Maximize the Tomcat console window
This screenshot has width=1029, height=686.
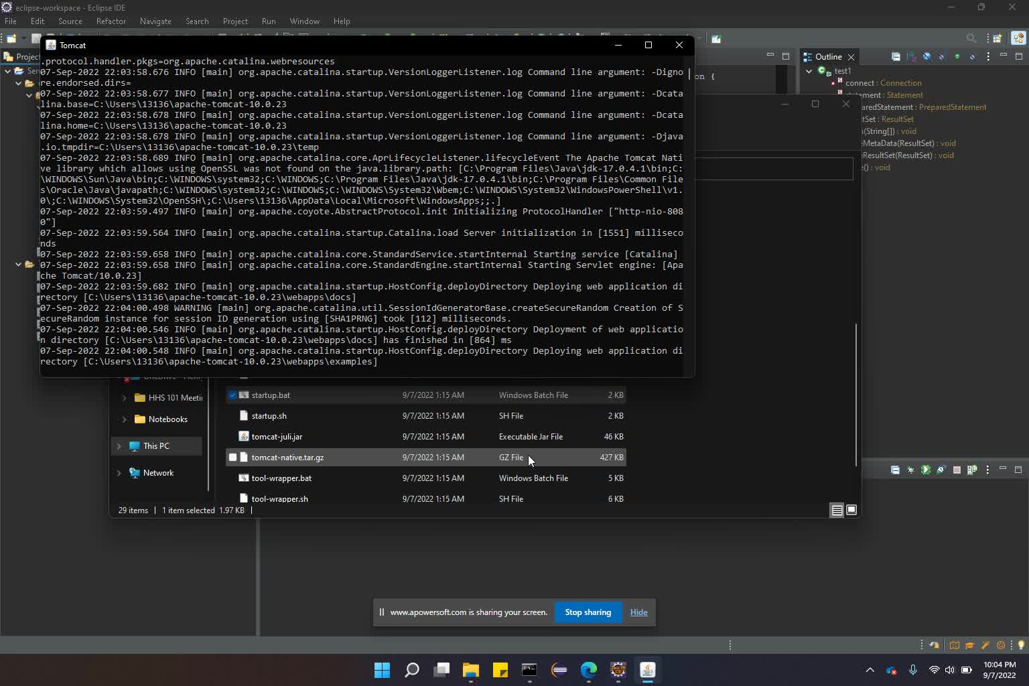[x=648, y=45]
